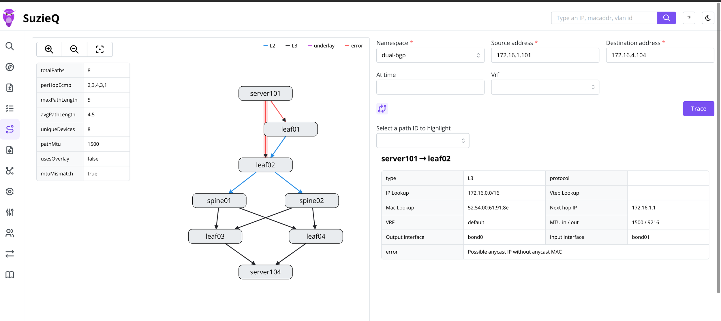
Task: Expand the Namespace dual-bgp dropdown
Action: coord(430,55)
